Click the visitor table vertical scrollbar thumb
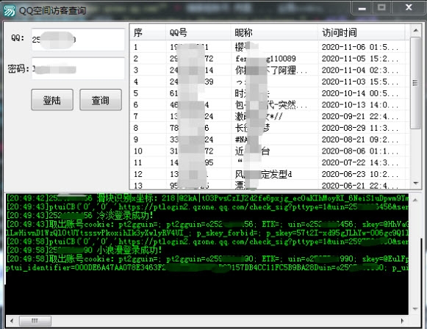 tap(415, 83)
